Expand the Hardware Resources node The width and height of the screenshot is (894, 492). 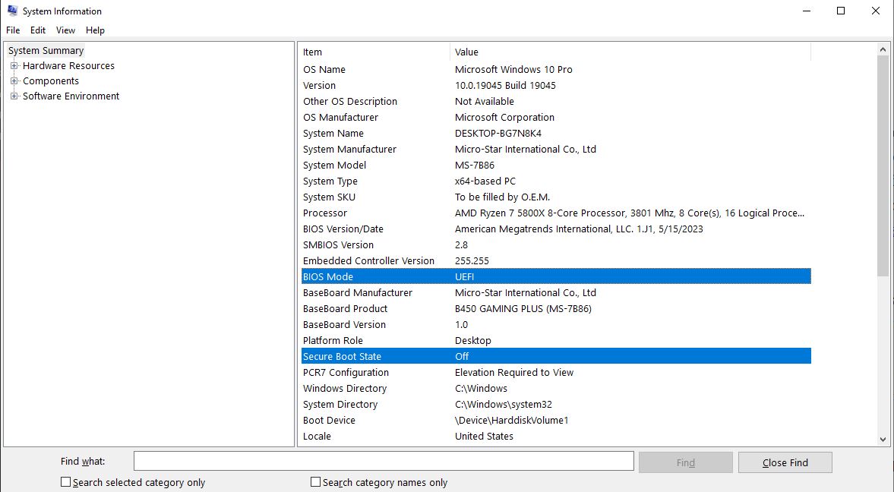(14, 65)
